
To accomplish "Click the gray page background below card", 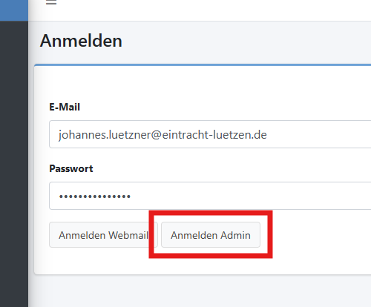I will (x=200, y=291).
